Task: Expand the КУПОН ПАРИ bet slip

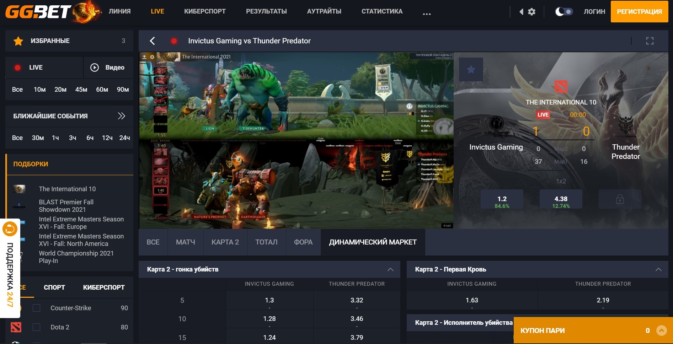Action: click(661, 330)
